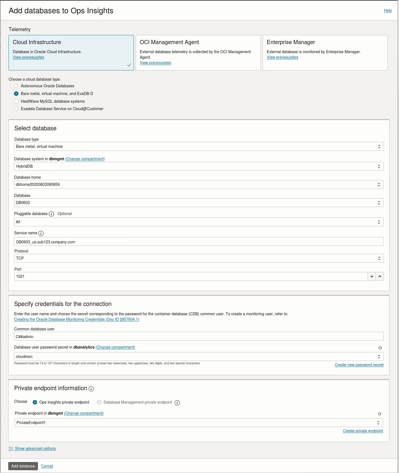Open the Protocol dropdown showing TCP
Viewport: 399px width, 473px height.
199,258
